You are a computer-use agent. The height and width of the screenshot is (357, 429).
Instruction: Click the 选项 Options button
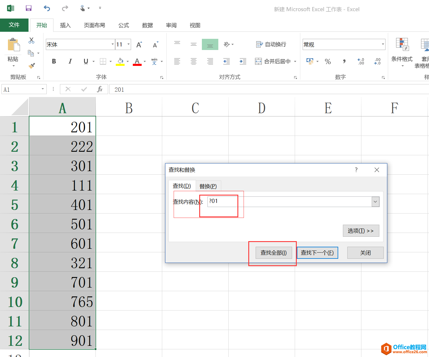tap(361, 231)
